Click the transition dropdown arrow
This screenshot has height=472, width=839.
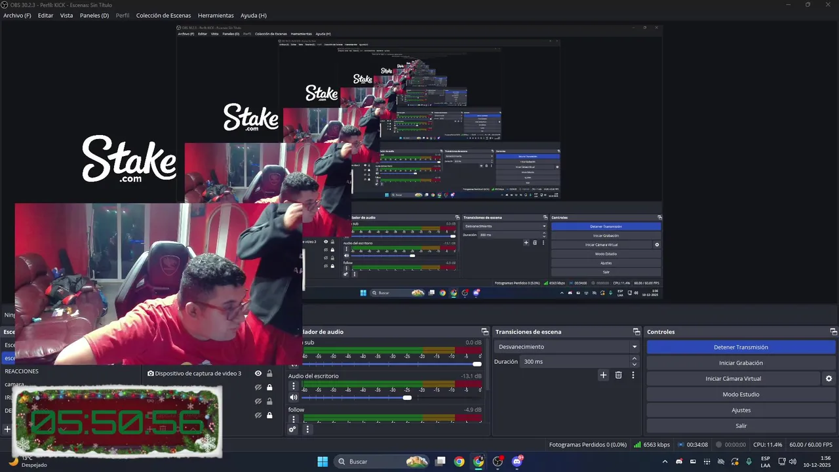(634, 347)
